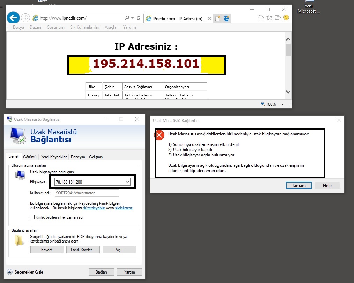The height and width of the screenshot is (283, 354).
Task: Open the zoom level 100% dropdown
Action: (282, 104)
